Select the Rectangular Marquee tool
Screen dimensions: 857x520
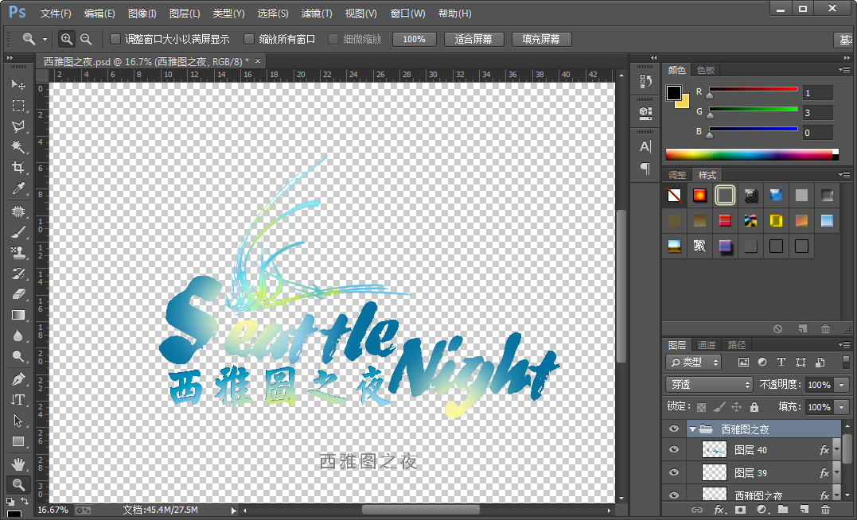click(x=18, y=105)
